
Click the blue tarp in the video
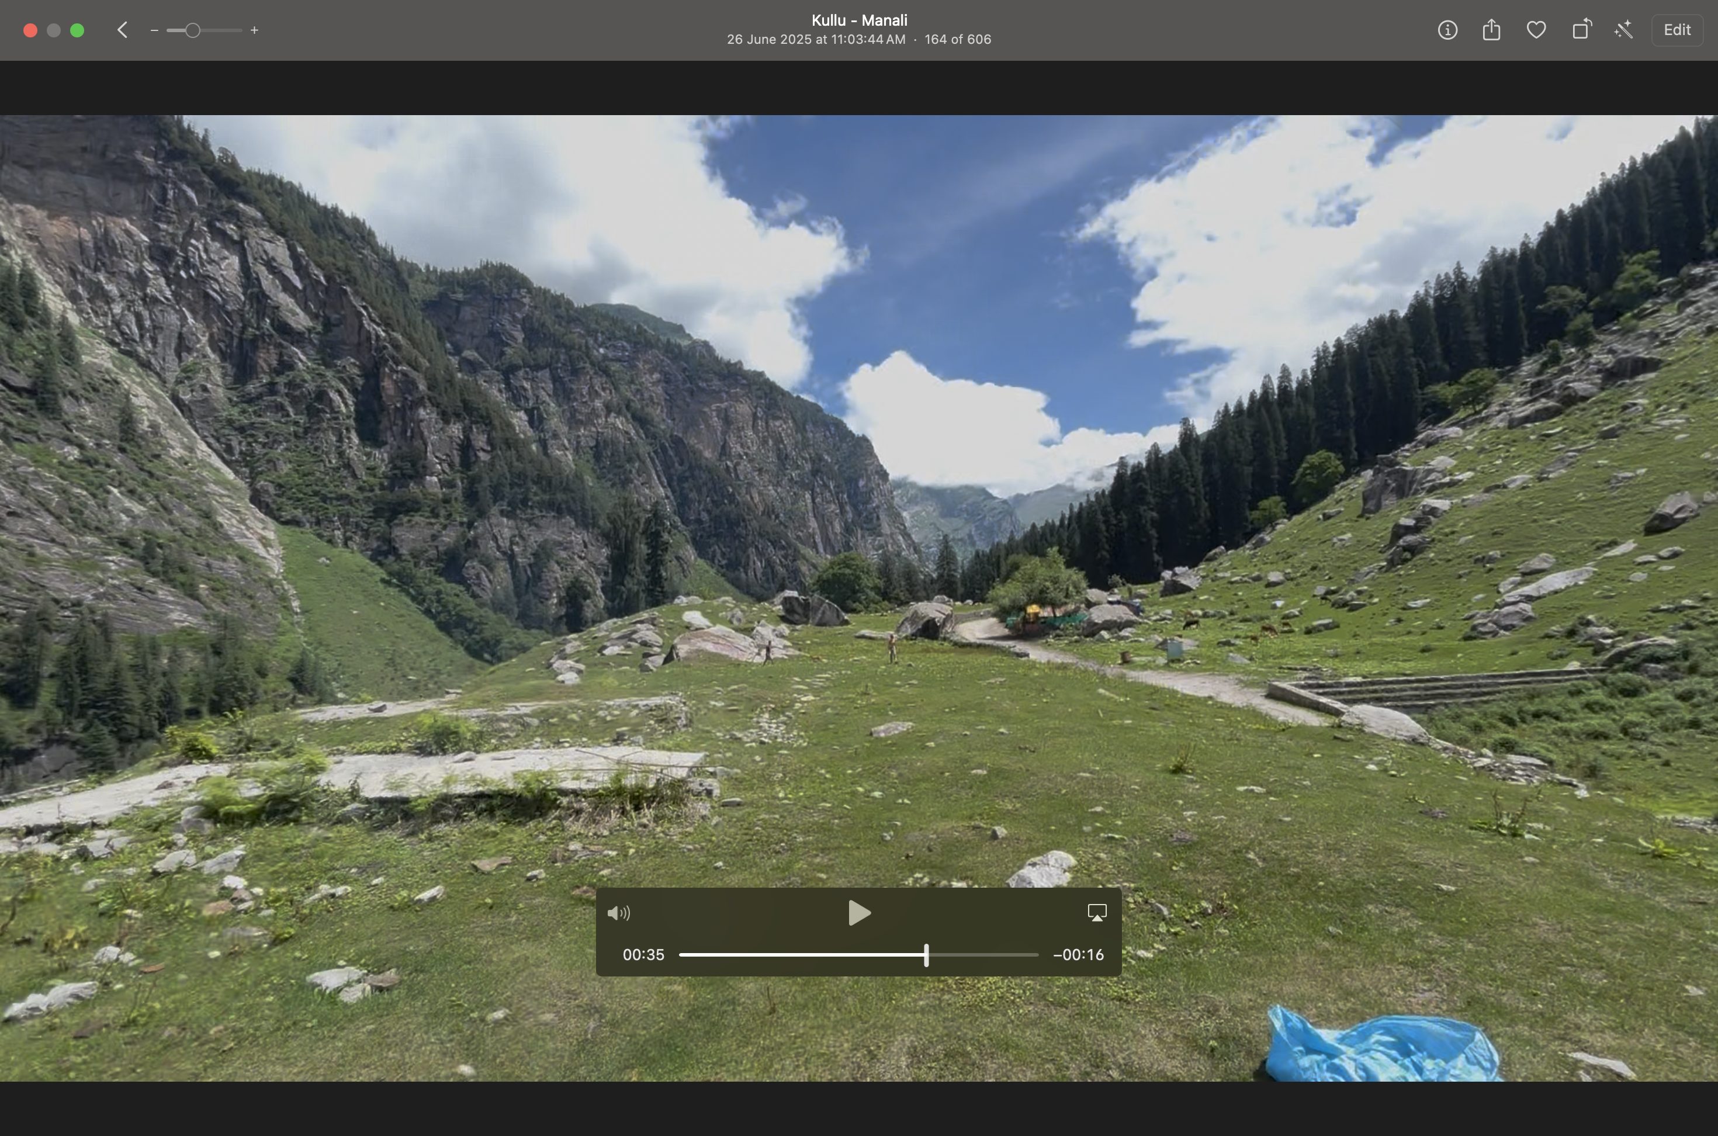[x=1380, y=1047]
